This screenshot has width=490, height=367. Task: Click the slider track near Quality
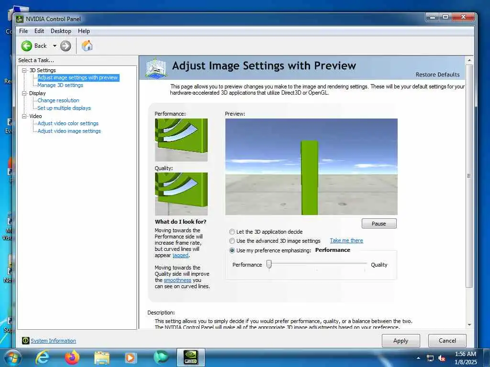tap(364, 264)
